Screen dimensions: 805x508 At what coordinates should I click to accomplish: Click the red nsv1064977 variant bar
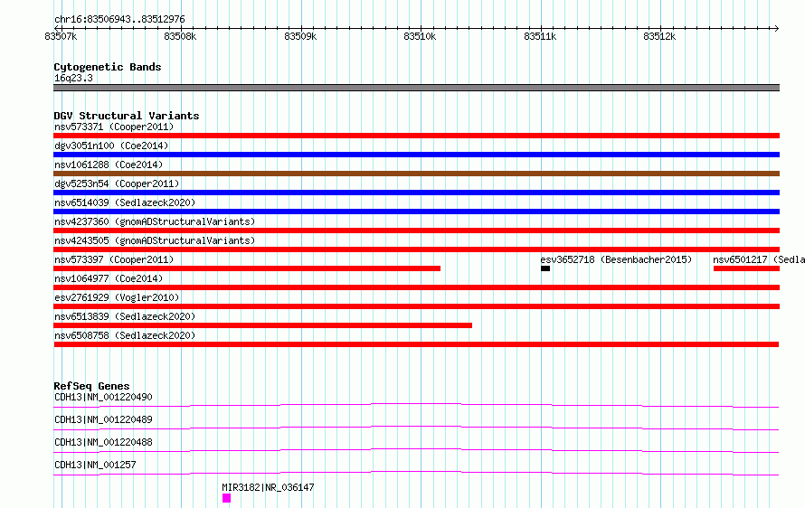[416, 287]
